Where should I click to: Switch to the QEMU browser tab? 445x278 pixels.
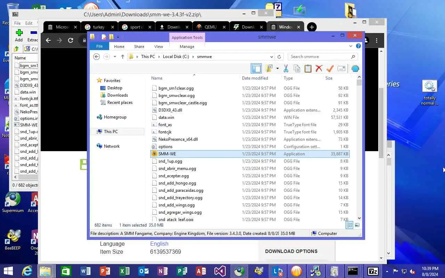211,27
